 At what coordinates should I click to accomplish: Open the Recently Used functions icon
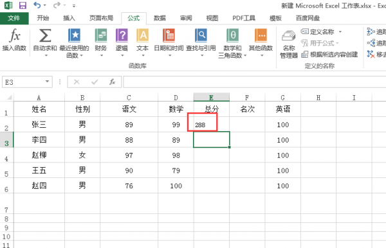(x=74, y=35)
